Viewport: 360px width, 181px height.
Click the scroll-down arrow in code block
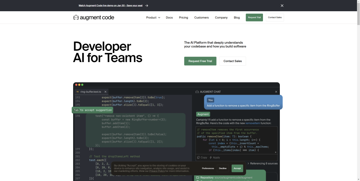coord(276,152)
